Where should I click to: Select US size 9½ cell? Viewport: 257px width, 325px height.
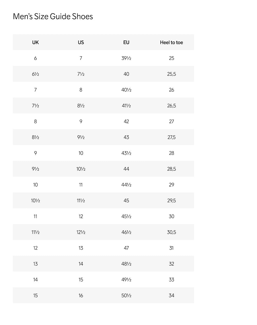[x=81, y=137]
